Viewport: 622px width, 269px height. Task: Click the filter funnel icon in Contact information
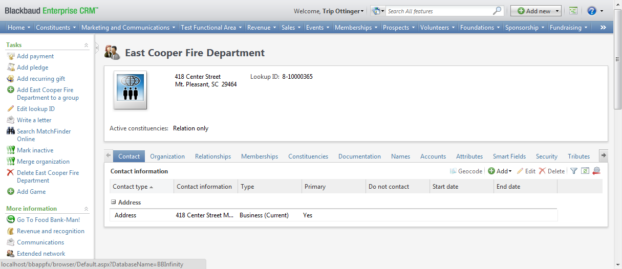(574, 171)
